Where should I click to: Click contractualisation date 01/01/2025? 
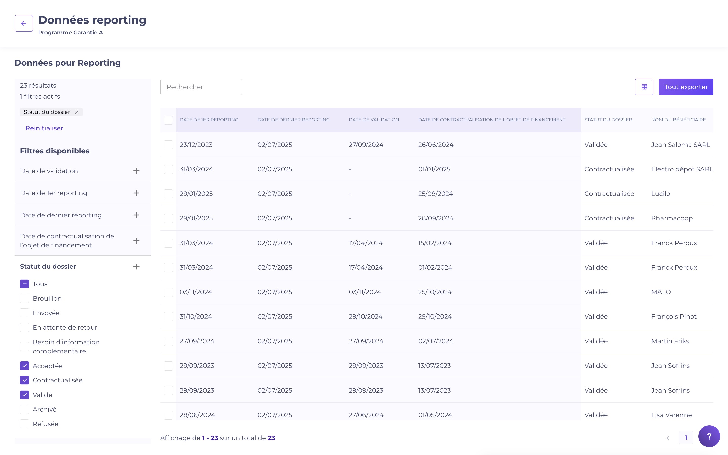point(434,169)
